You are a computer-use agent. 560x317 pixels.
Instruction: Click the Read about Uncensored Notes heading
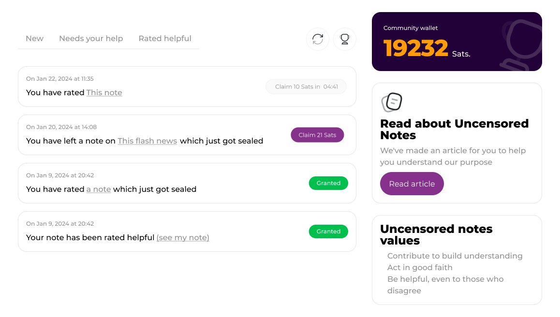[x=454, y=129]
